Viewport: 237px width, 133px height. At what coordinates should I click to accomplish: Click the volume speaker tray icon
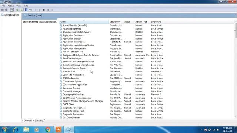tap(218, 130)
